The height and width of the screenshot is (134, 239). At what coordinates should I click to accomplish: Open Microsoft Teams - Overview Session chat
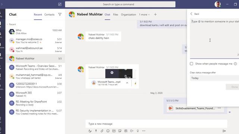35,67
